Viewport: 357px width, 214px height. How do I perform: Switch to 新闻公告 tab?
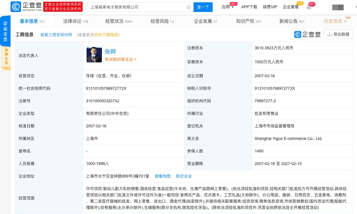[x=292, y=21]
